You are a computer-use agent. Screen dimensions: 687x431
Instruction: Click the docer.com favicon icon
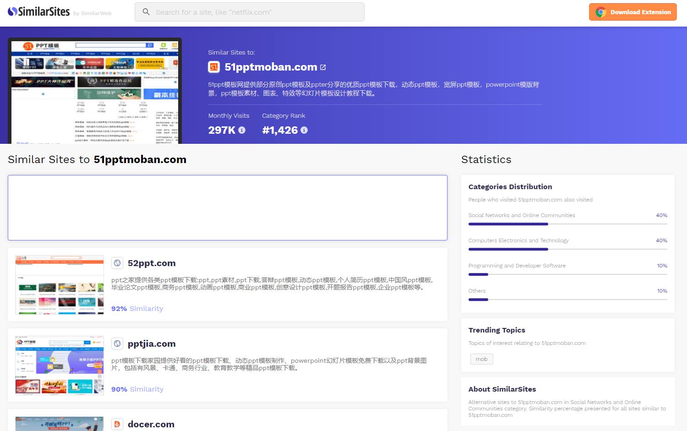(117, 424)
